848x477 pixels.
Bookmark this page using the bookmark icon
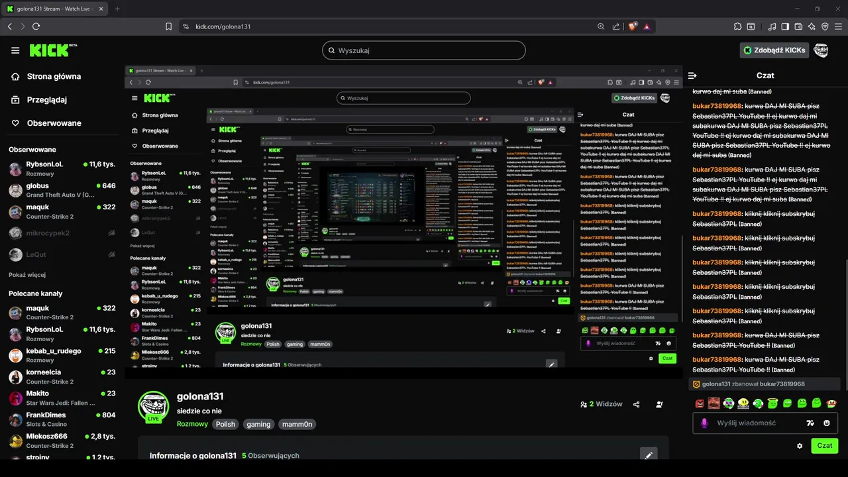[169, 26]
